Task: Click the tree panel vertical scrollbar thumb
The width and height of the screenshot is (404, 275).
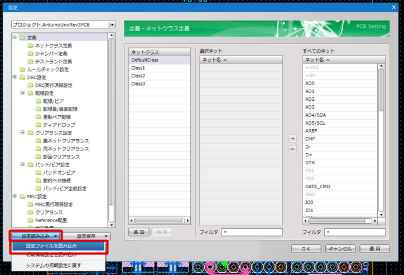Action: click(111, 122)
